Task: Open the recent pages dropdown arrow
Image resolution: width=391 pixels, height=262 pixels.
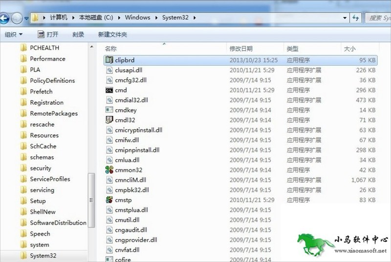Action: [x=26, y=18]
